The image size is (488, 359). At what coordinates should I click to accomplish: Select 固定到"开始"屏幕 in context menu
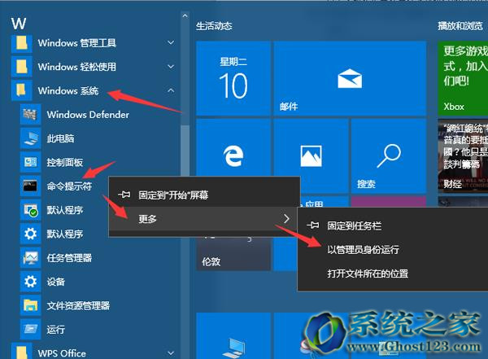[x=172, y=195]
